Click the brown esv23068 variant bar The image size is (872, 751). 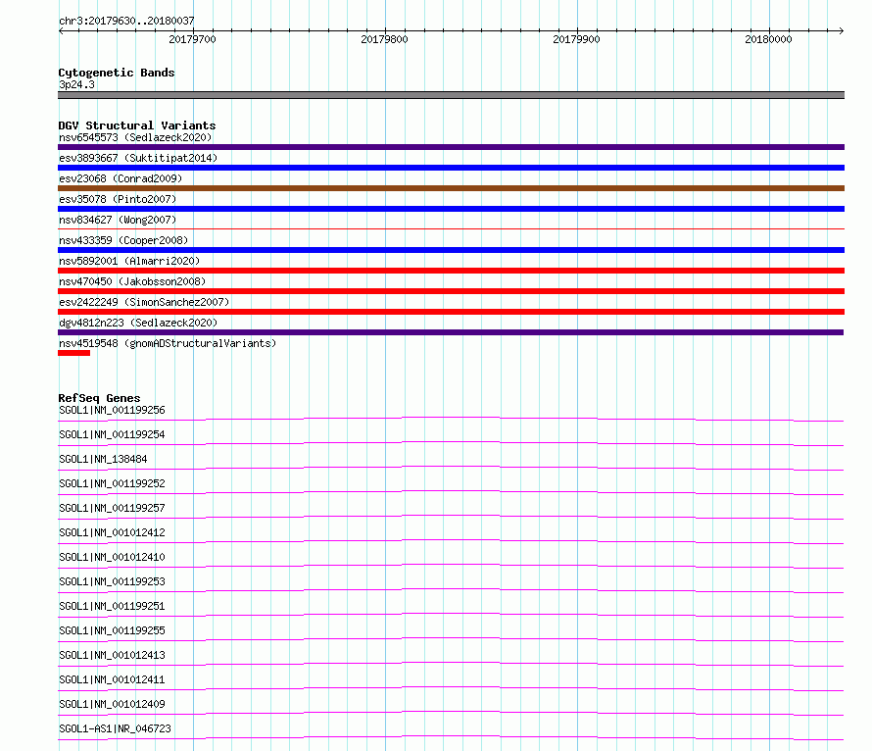pyautogui.click(x=451, y=188)
